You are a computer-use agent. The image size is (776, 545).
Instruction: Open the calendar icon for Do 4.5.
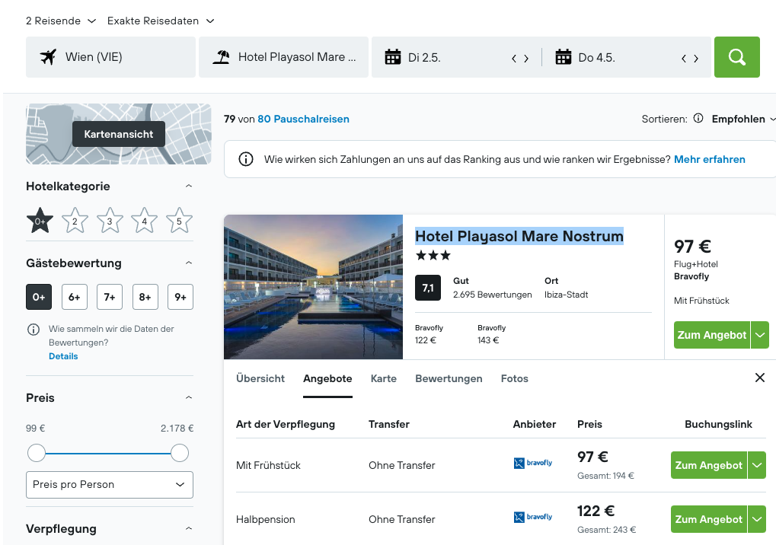(564, 57)
